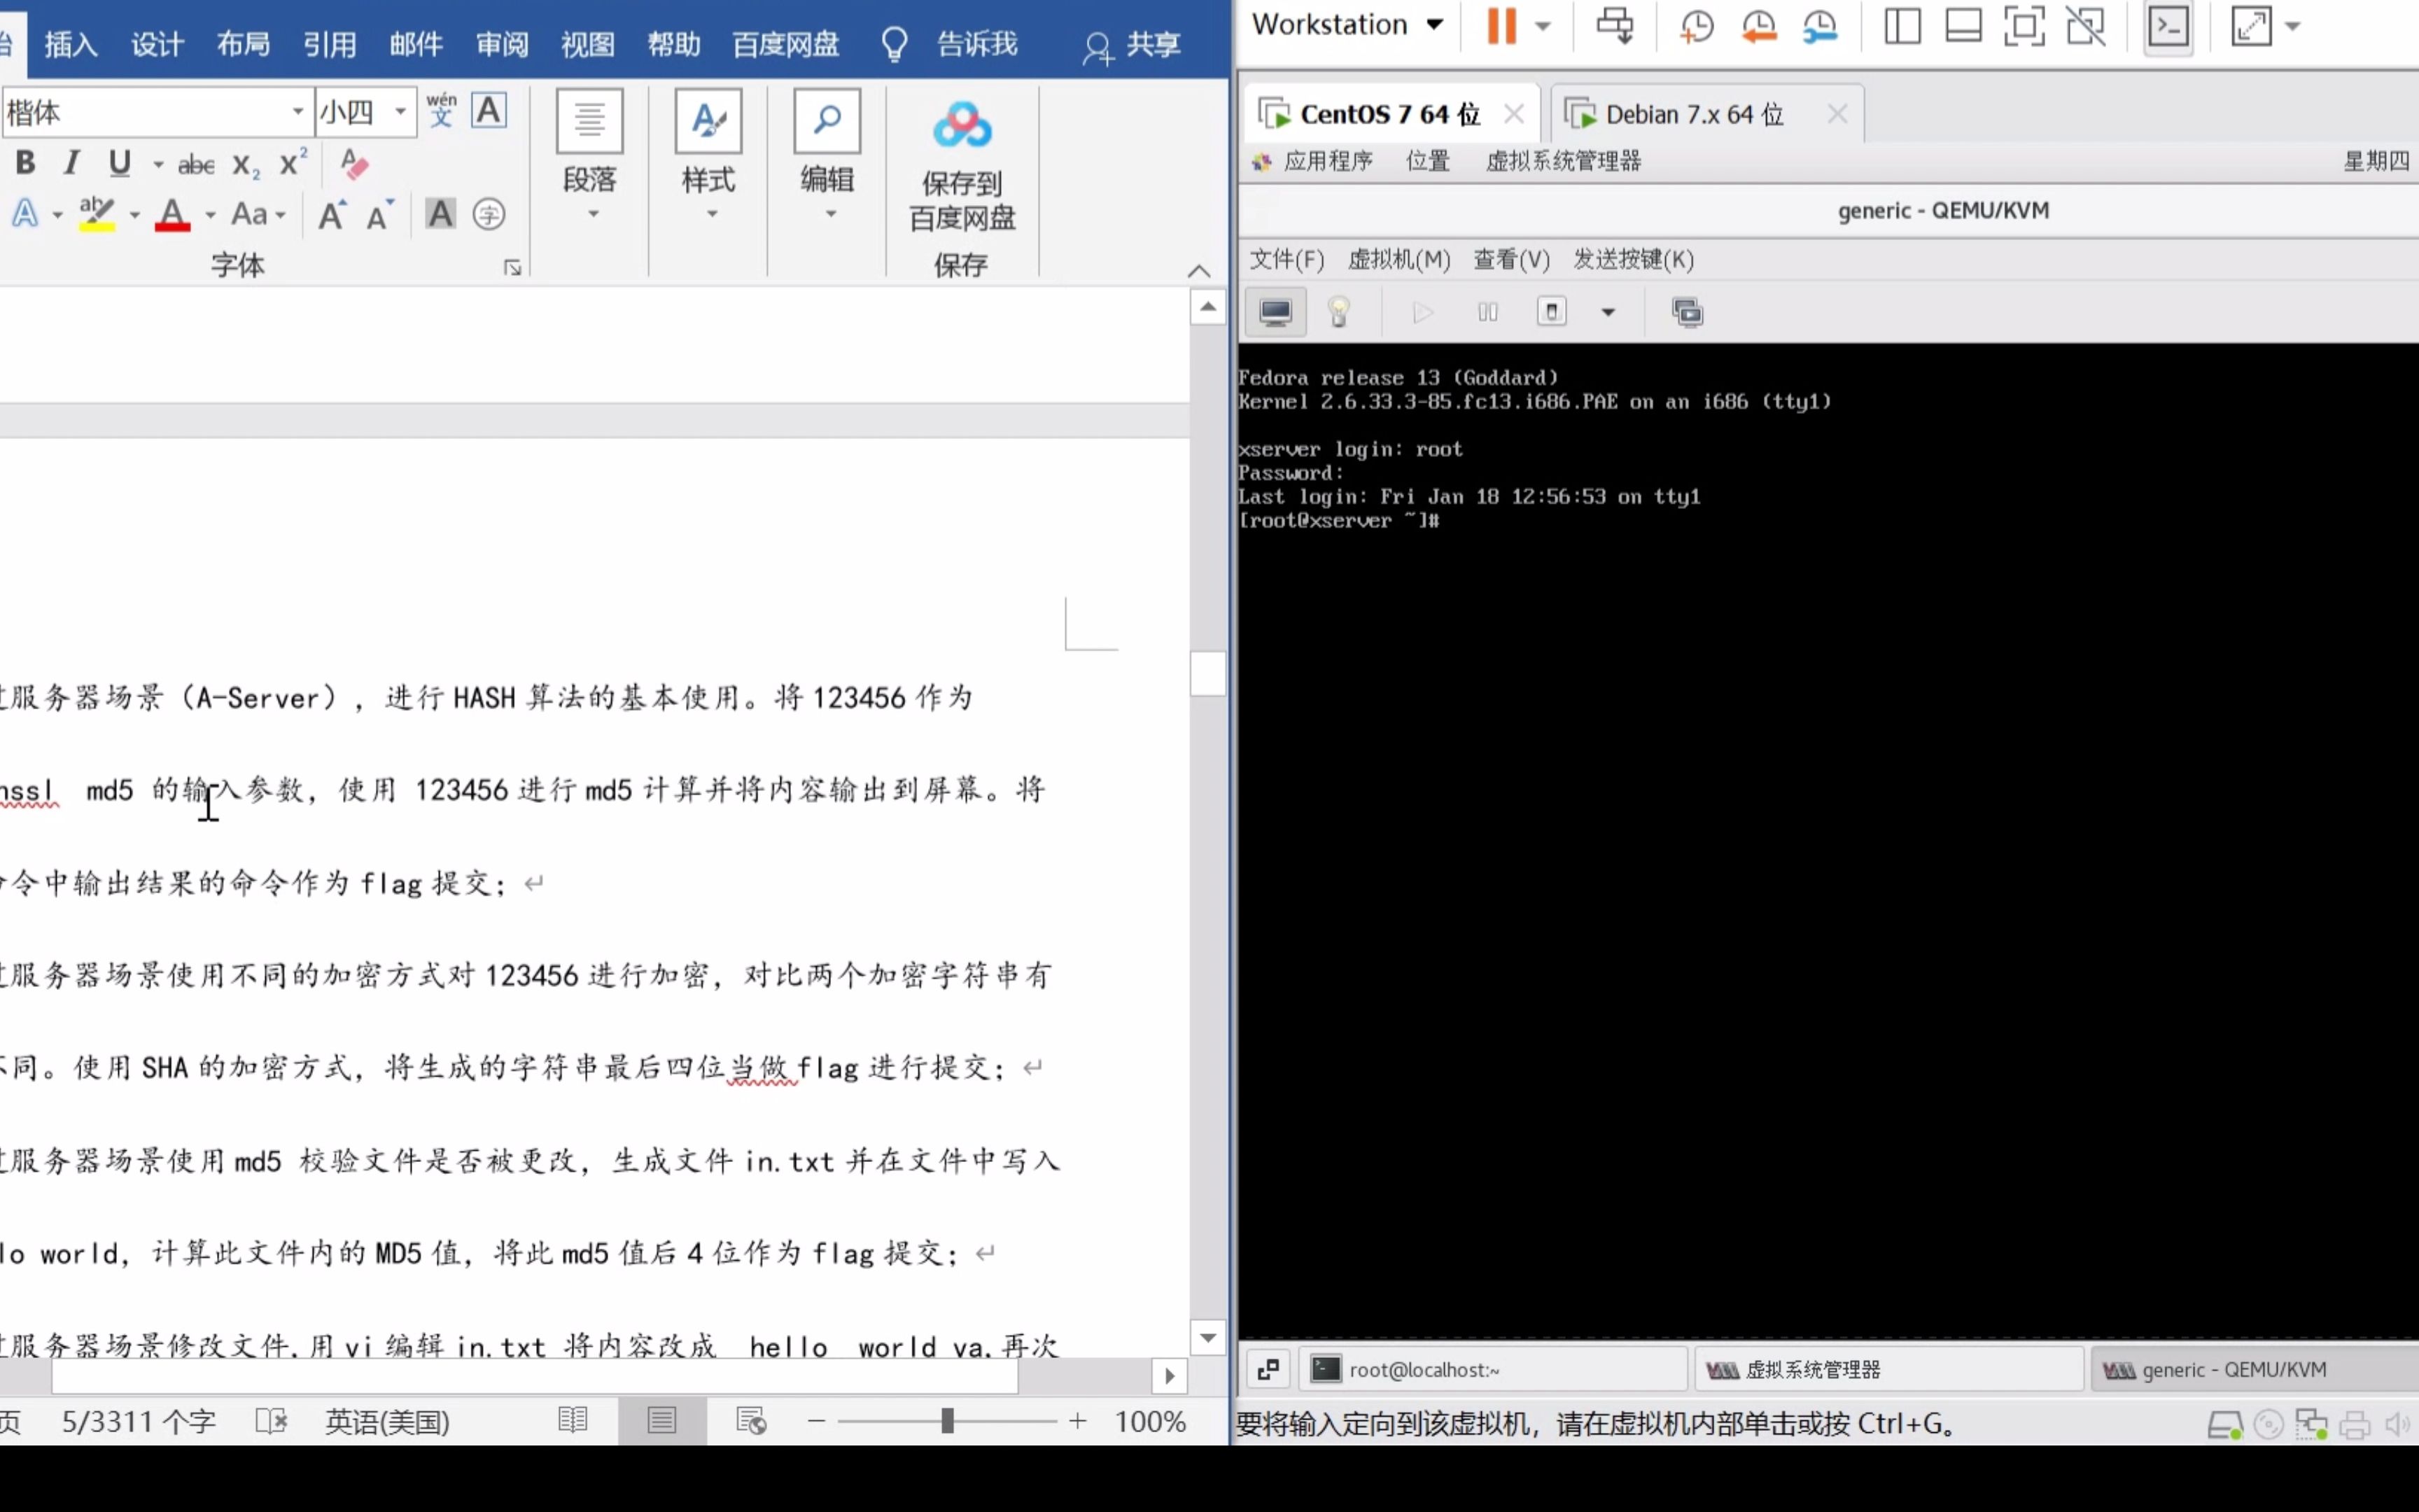This screenshot has width=2419, height=1512.
Task: Click the 共享 share button
Action: [x=1133, y=45]
